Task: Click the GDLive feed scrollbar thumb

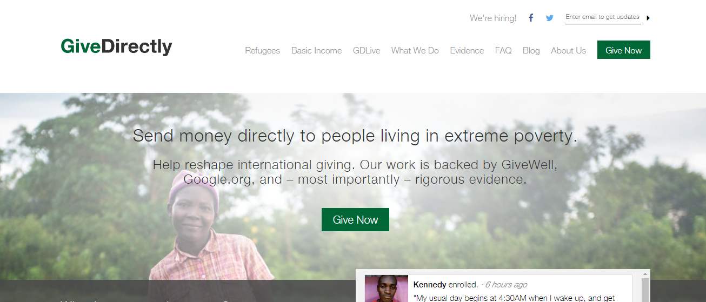Action: click(x=645, y=290)
